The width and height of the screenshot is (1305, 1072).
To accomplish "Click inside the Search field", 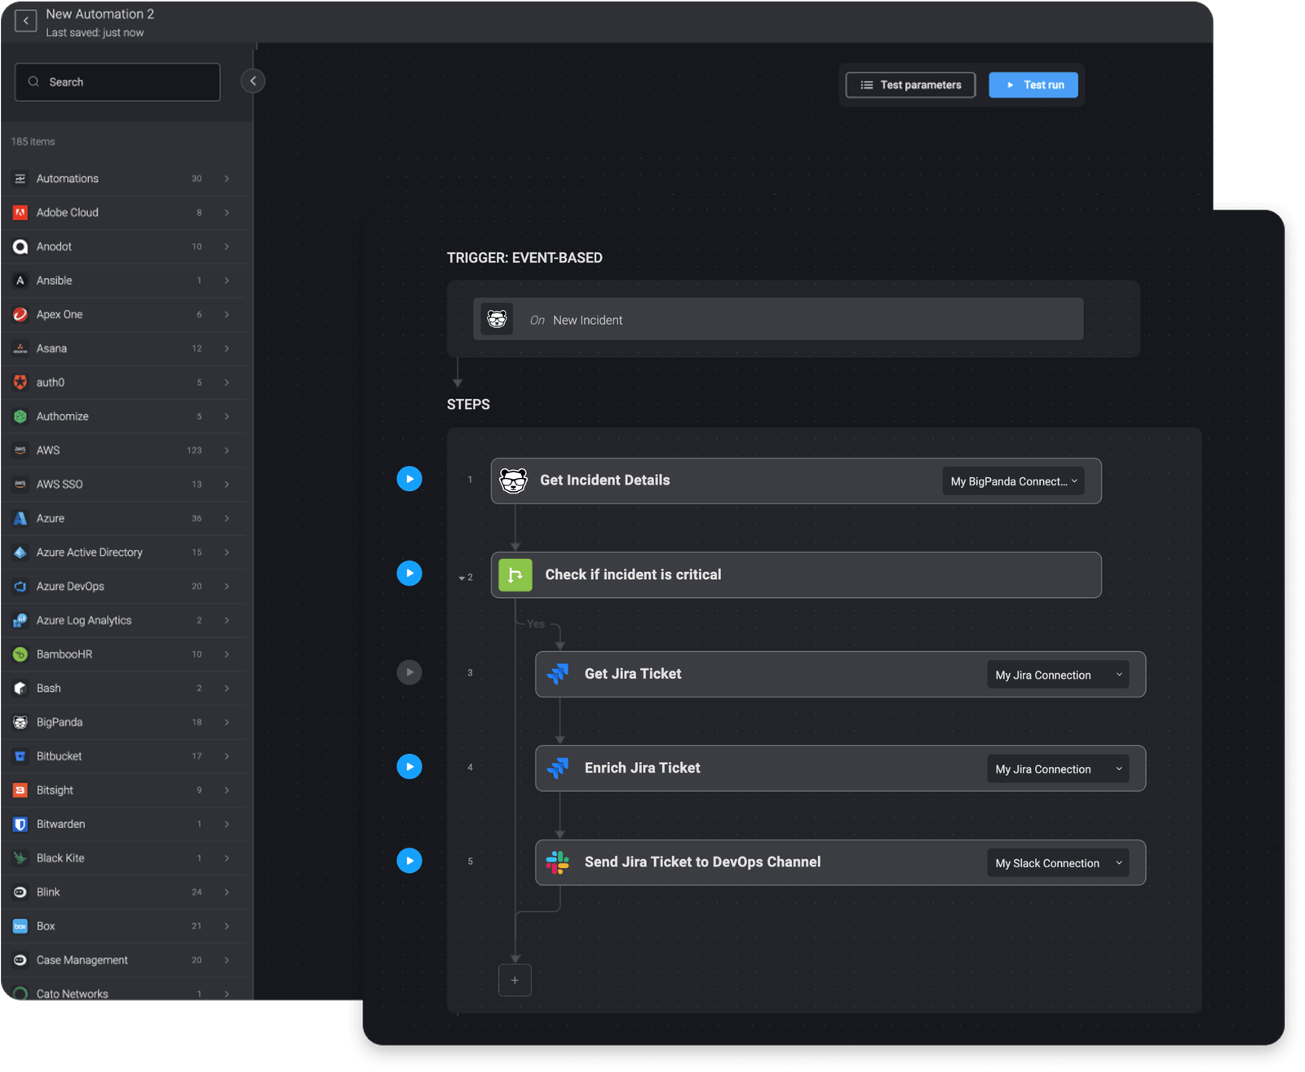I will (117, 82).
